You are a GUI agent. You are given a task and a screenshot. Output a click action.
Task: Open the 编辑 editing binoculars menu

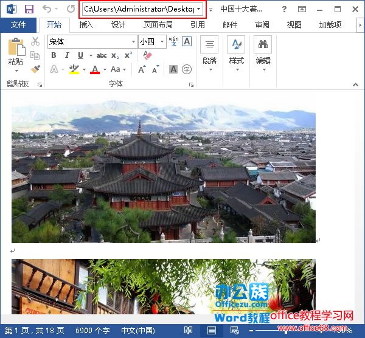click(263, 53)
